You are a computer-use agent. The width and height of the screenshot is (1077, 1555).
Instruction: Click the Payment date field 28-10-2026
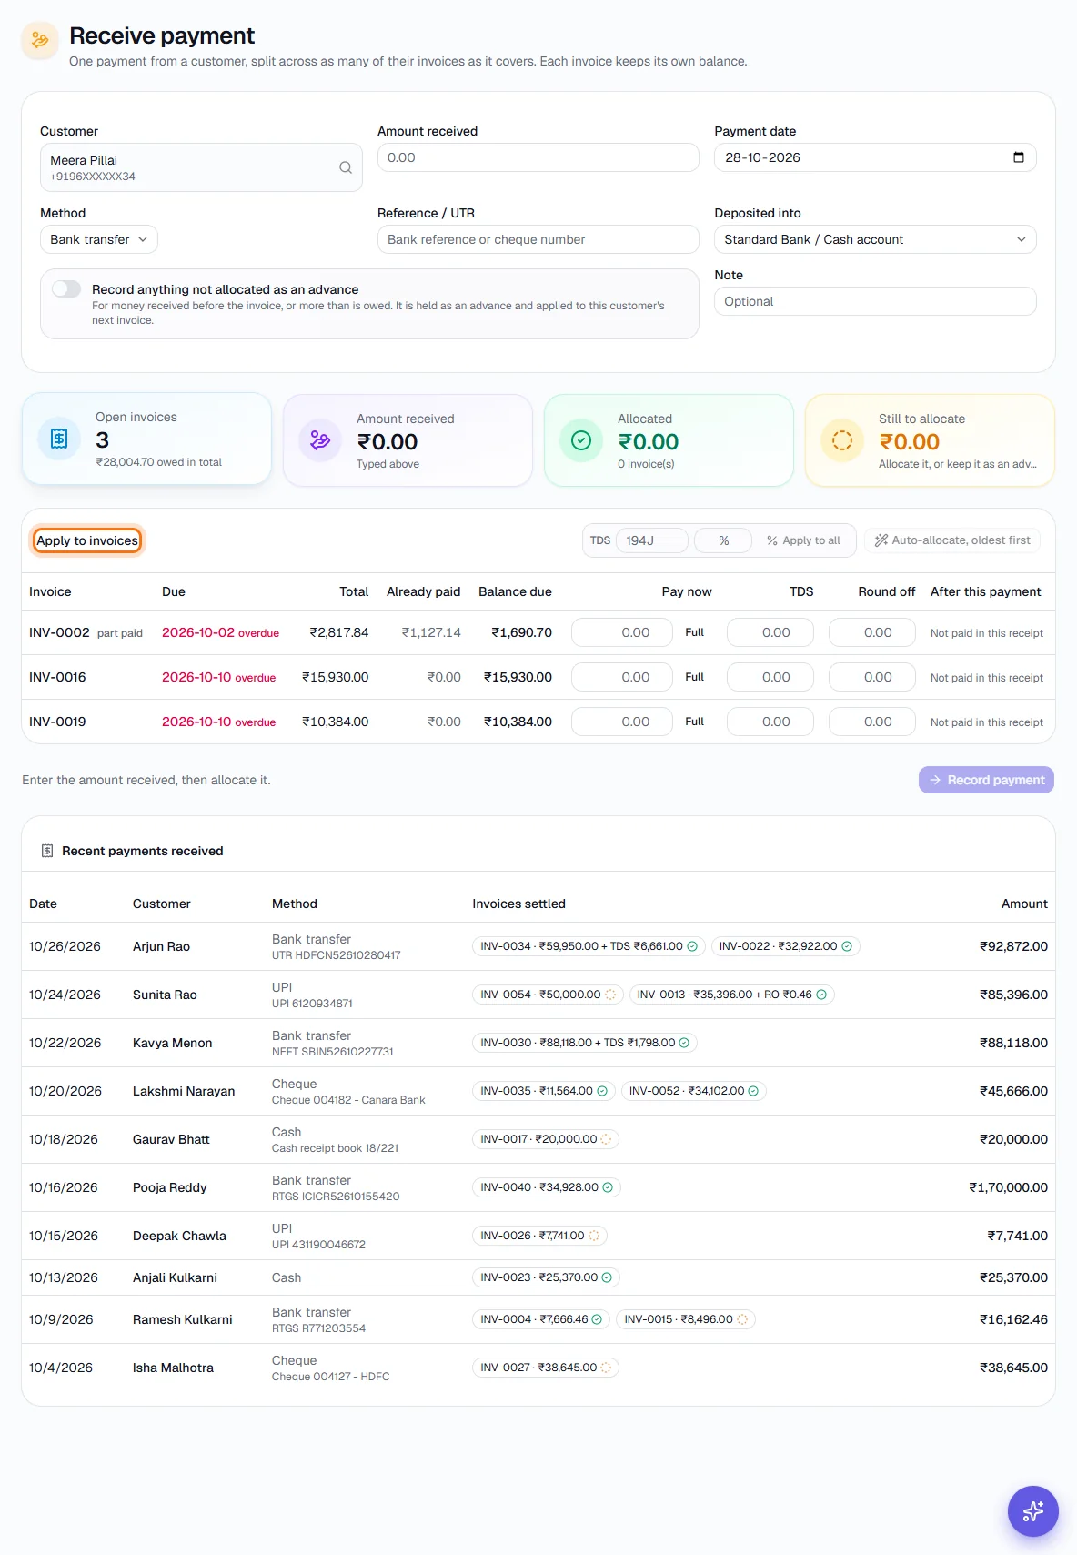[875, 157]
